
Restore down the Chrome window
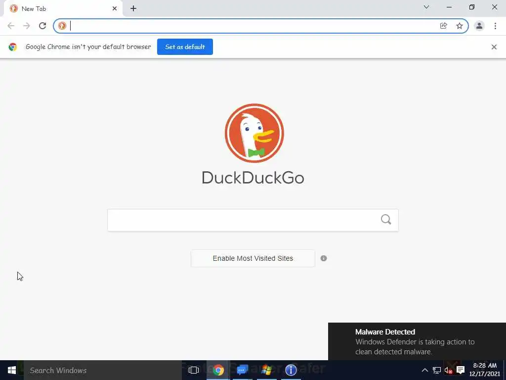pyautogui.click(x=472, y=7)
